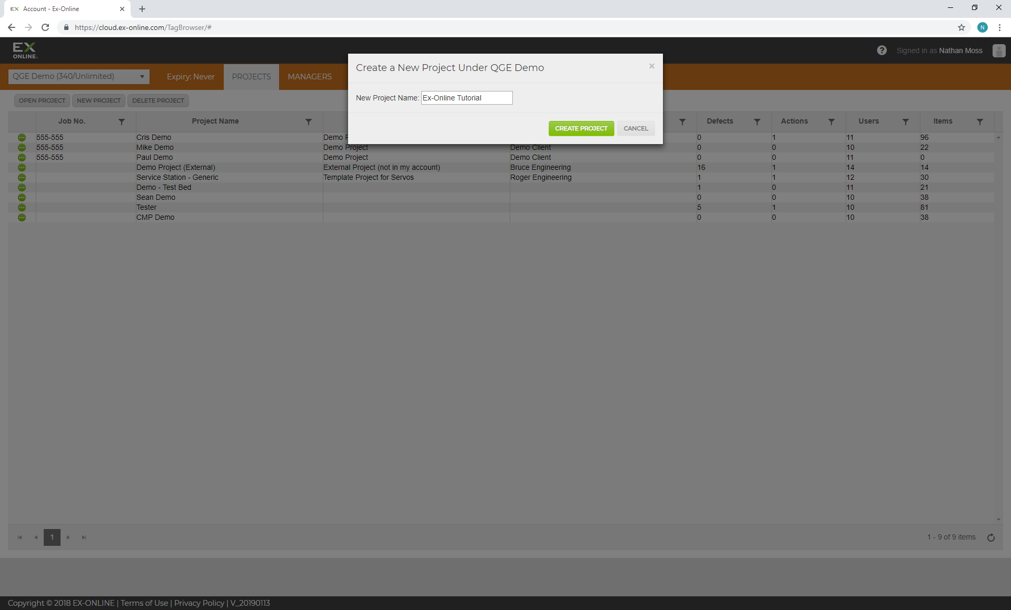This screenshot has width=1011, height=610.
Task: Select the Projects tab
Action: [251, 77]
